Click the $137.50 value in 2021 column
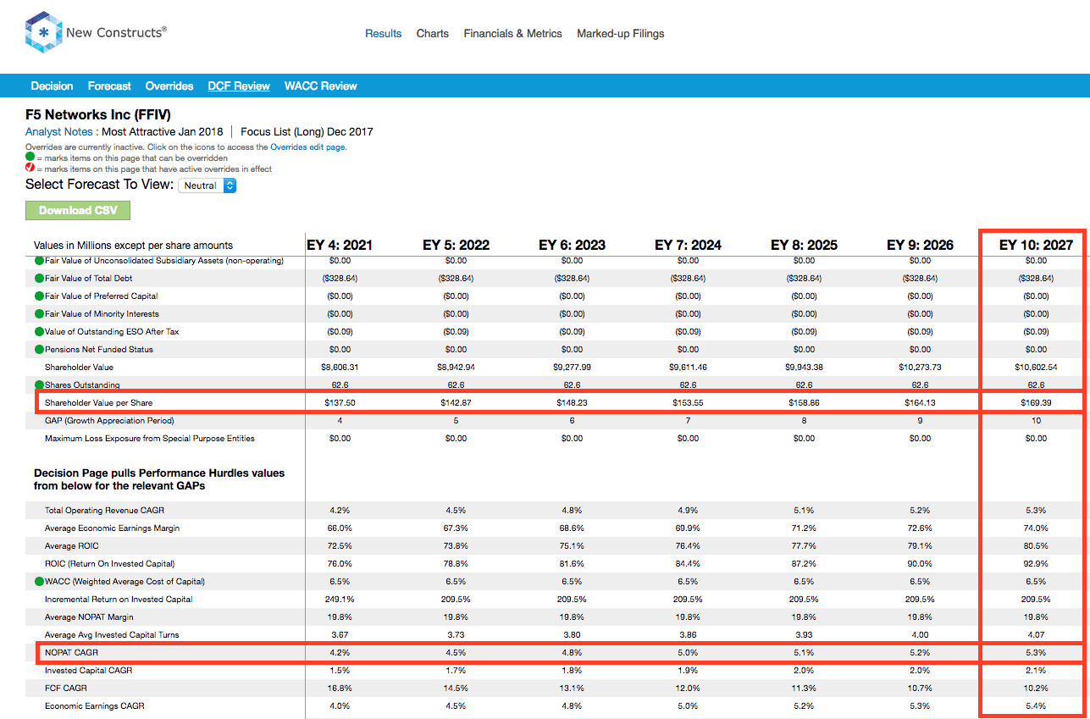The width and height of the screenshot is (1090, 719). pos(340,402)
